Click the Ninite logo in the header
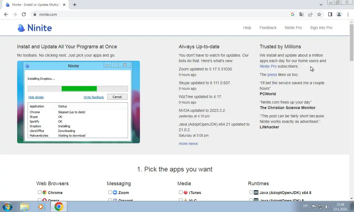354x212 pixels. click(x=35, y=28)
